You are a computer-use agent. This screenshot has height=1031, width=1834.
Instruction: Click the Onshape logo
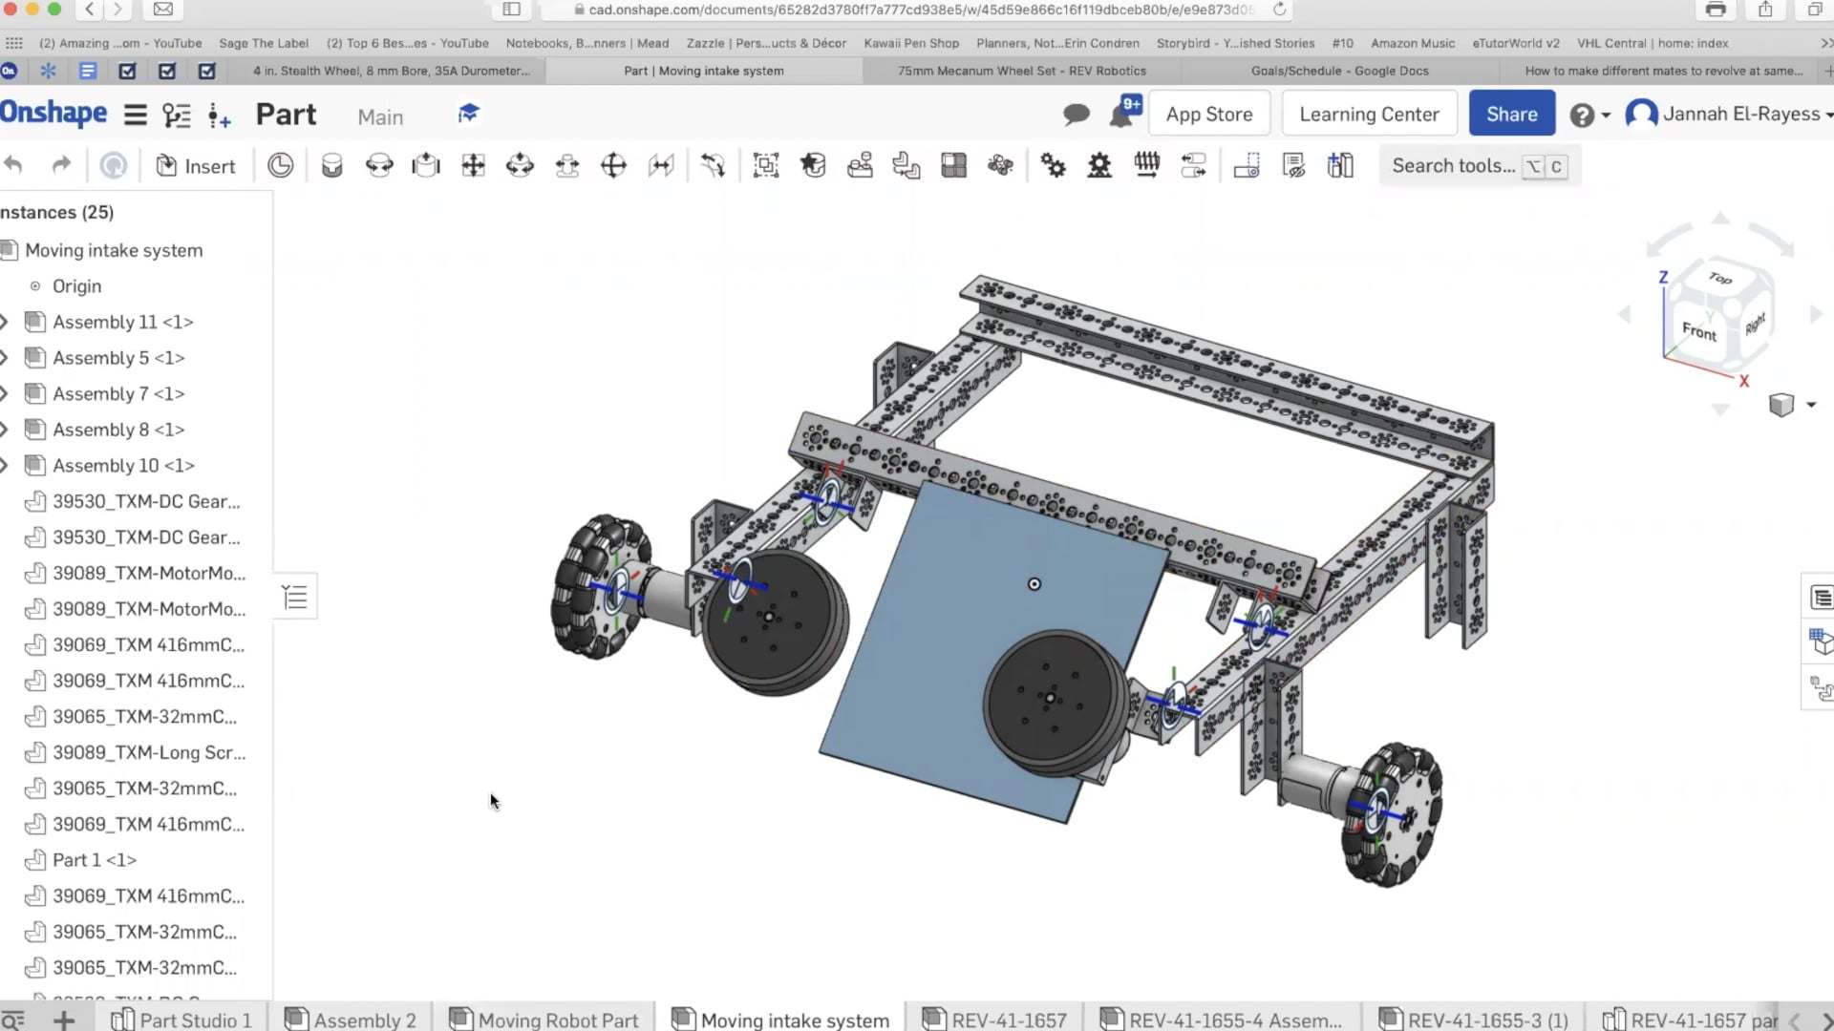pyautogui.click(x=54, y=113)
